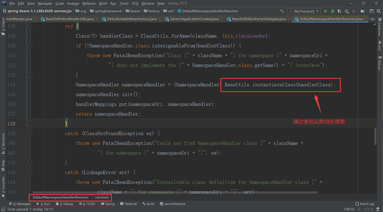Open Project Structure icon

(x=362, y=11)
